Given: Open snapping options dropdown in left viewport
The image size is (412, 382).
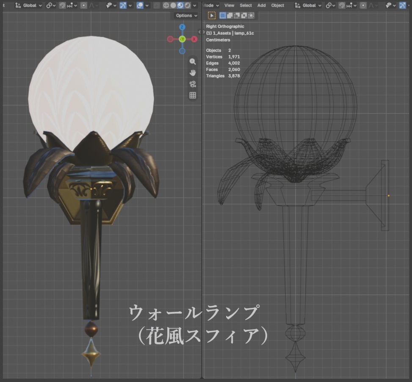Looking at the screenshot, I should click(x=72, y=5).
